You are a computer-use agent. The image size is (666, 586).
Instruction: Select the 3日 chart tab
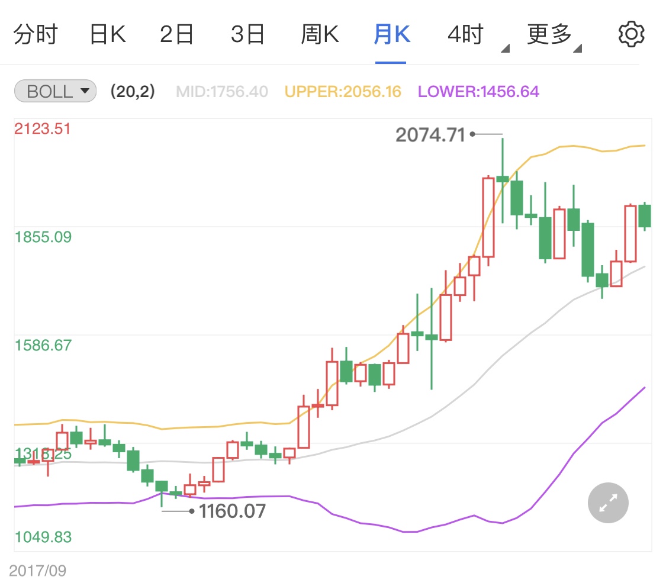click(248, 34)
